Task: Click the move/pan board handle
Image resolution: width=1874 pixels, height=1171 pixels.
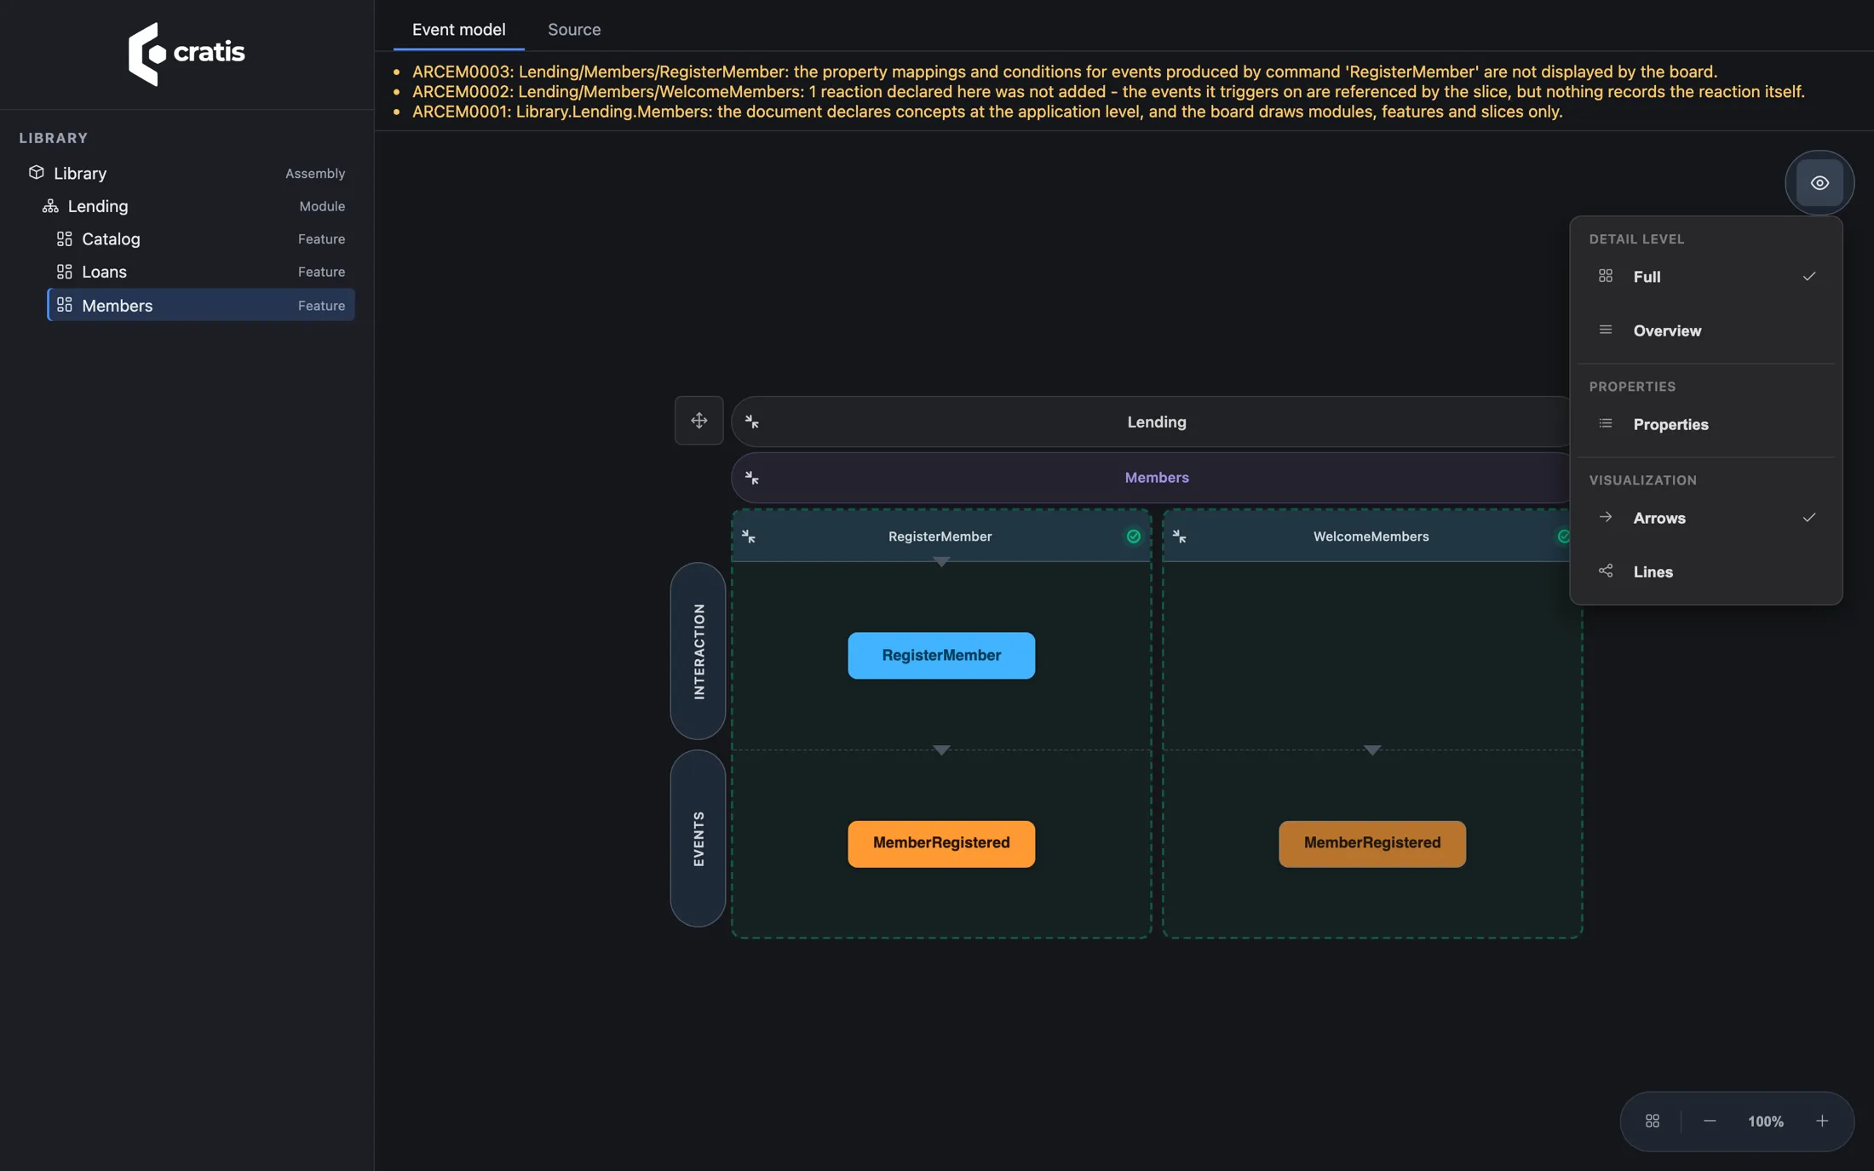Action: pyautogui.click(x=698, y=421)
